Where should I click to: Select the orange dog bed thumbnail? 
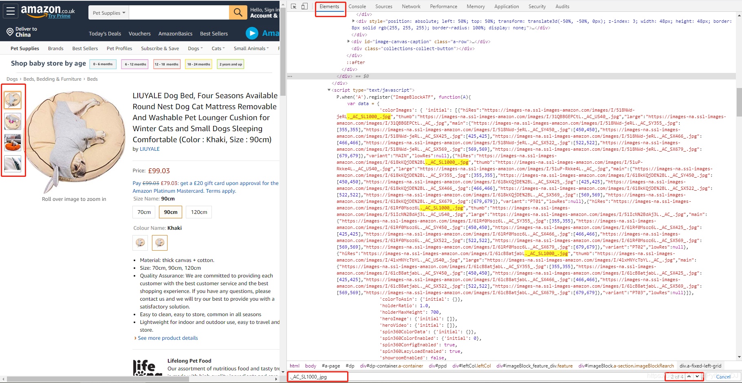[13, 142]
